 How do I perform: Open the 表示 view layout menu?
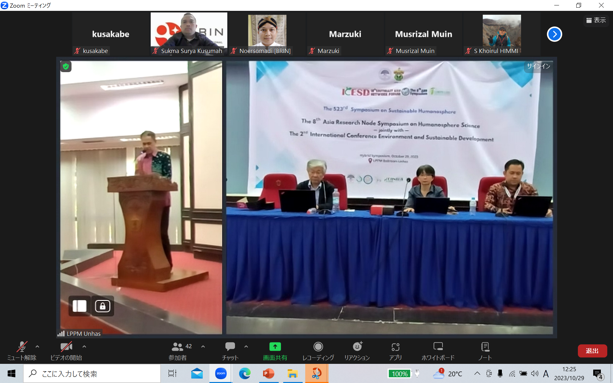[x=596, y=20]
